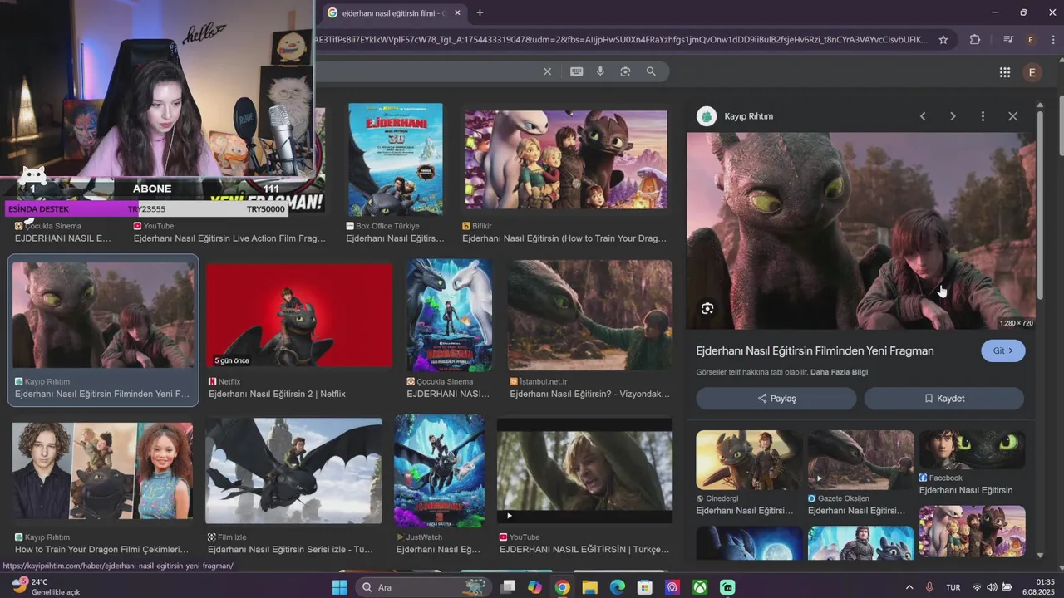1064x598 pixels.
Task: Open preview panel more options menu
Action: pyautogui.click(x=983, y=116)
